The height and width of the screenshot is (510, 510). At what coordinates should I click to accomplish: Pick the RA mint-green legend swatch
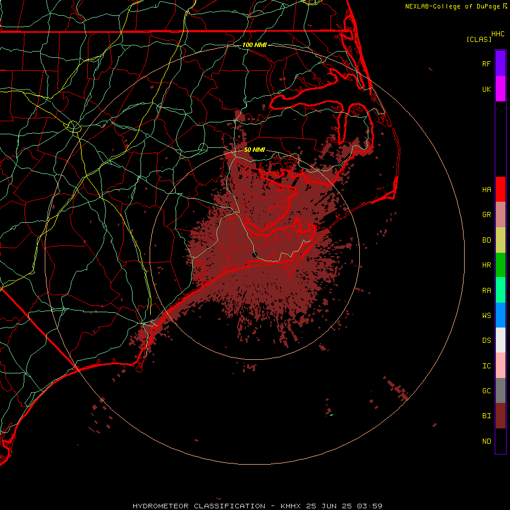pos(500,290)
